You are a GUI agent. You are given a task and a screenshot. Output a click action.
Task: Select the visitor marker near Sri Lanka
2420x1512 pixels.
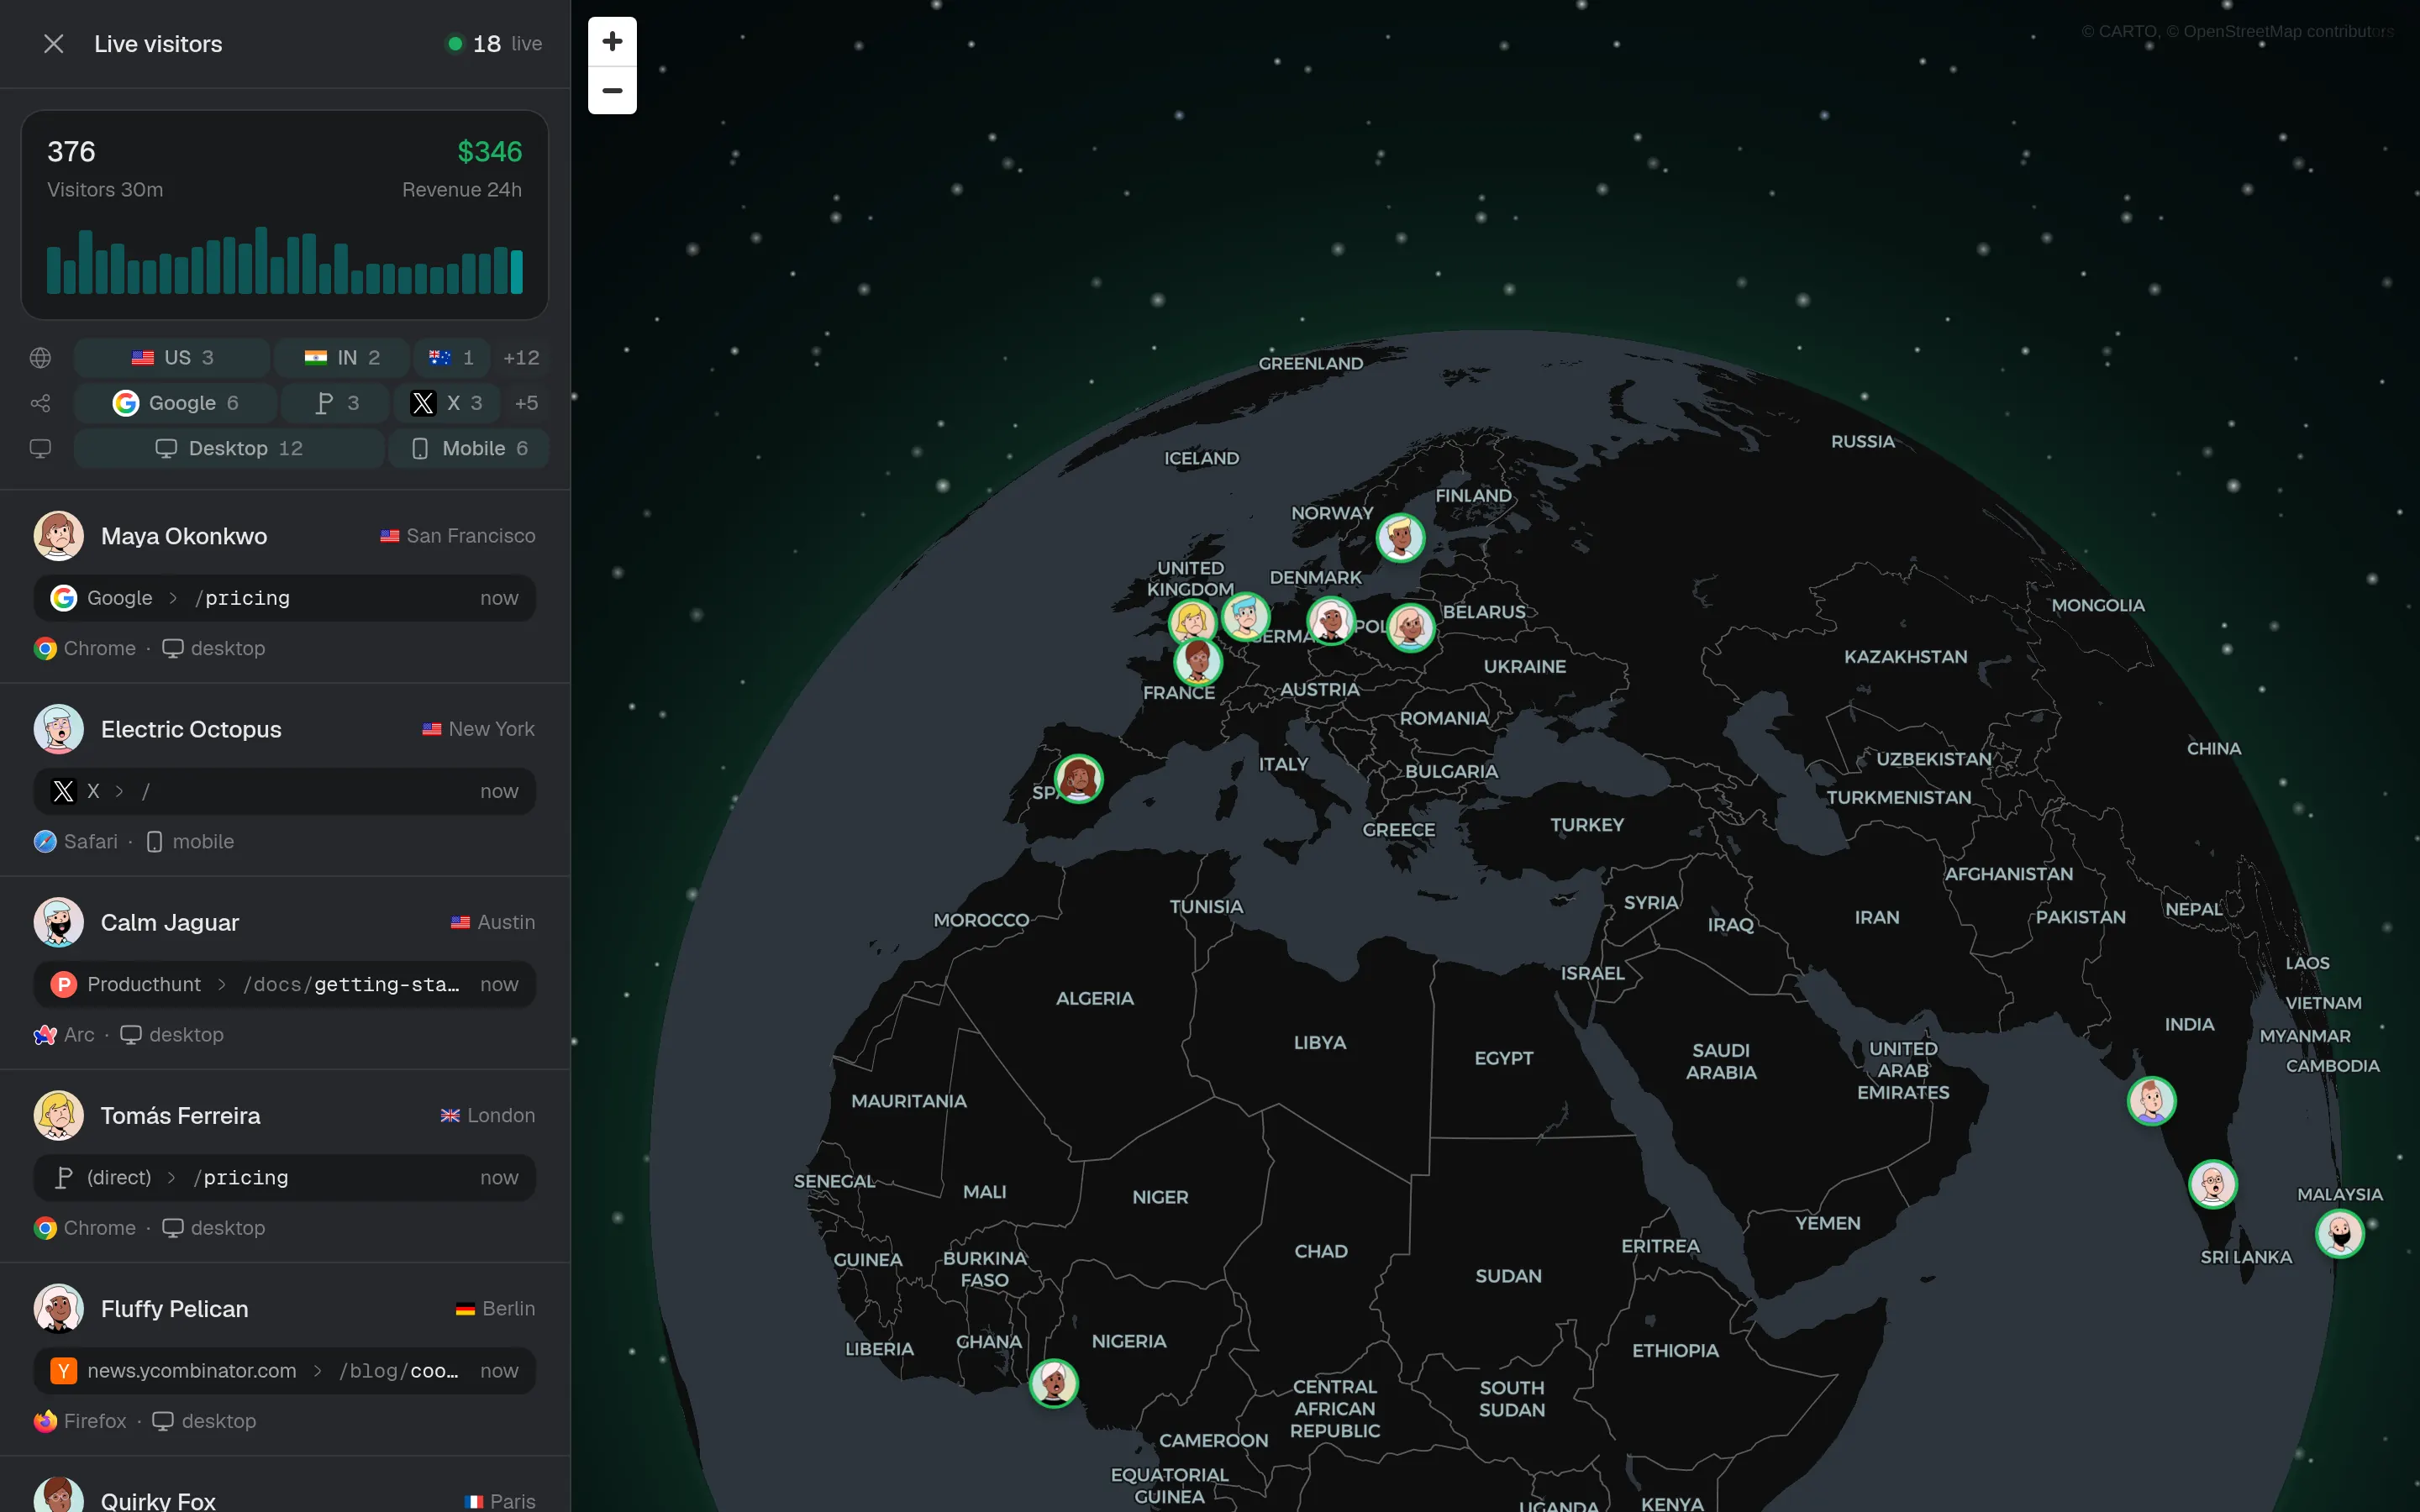[2213, 1184]
